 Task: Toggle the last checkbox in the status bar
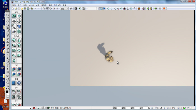[x=188, y=108]
